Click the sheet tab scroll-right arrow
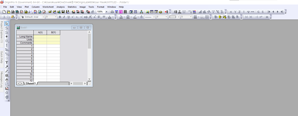The width and height of the screenshot is (298, 116). 22,83
